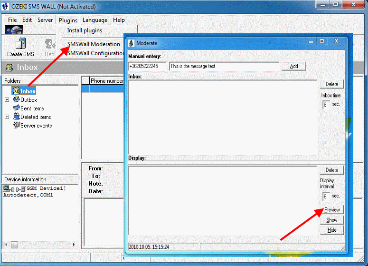Click the Display interval seconds field

[326, 197]
